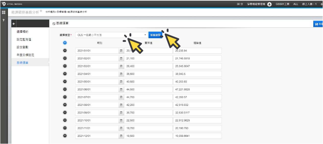Select 年度目標設定 in the side menu
Screen dimensions: 323x144
[x=25, y=55]
